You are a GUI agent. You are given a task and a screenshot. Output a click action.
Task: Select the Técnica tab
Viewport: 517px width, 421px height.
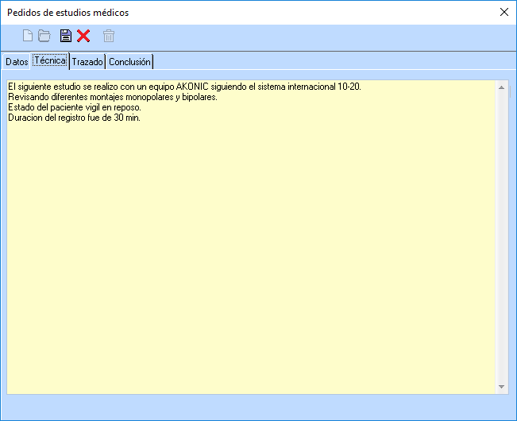click(50, 60)
